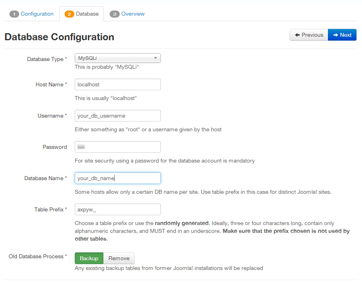Focus the Table Prefix input field
362x284 pixels.
[118, 209]
